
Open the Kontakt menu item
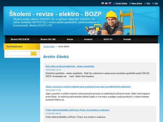(x=127, y=39)
